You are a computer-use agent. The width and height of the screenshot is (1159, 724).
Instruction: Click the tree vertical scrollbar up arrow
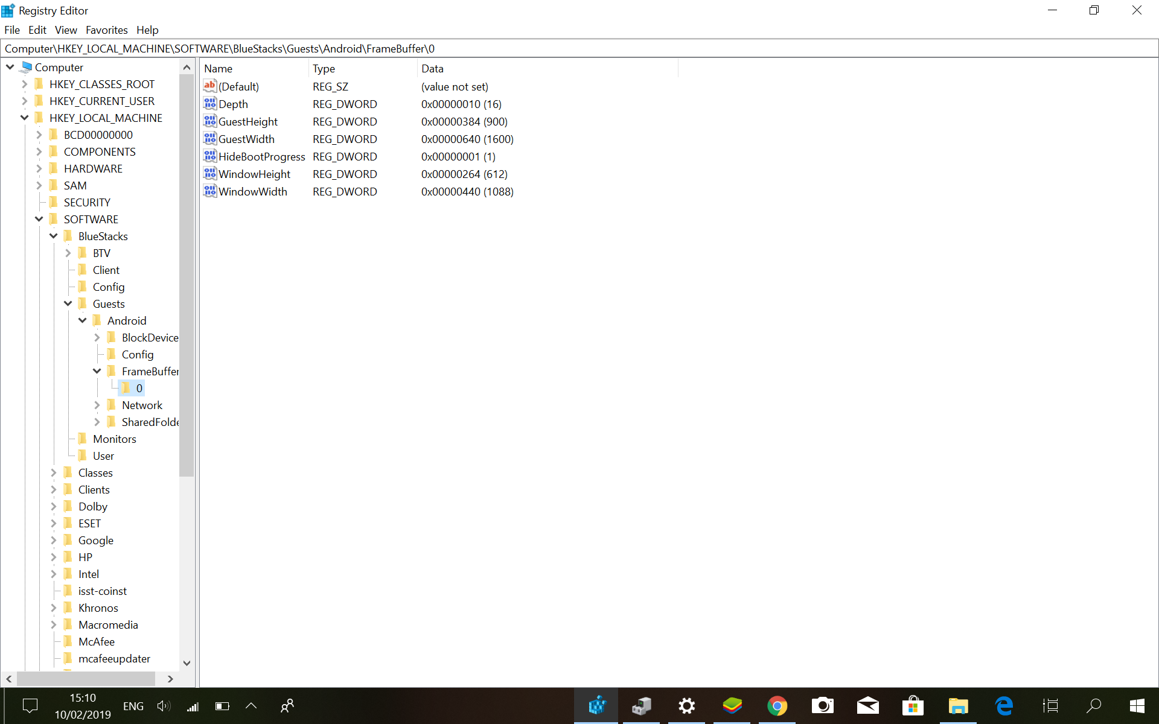(187, 68)
